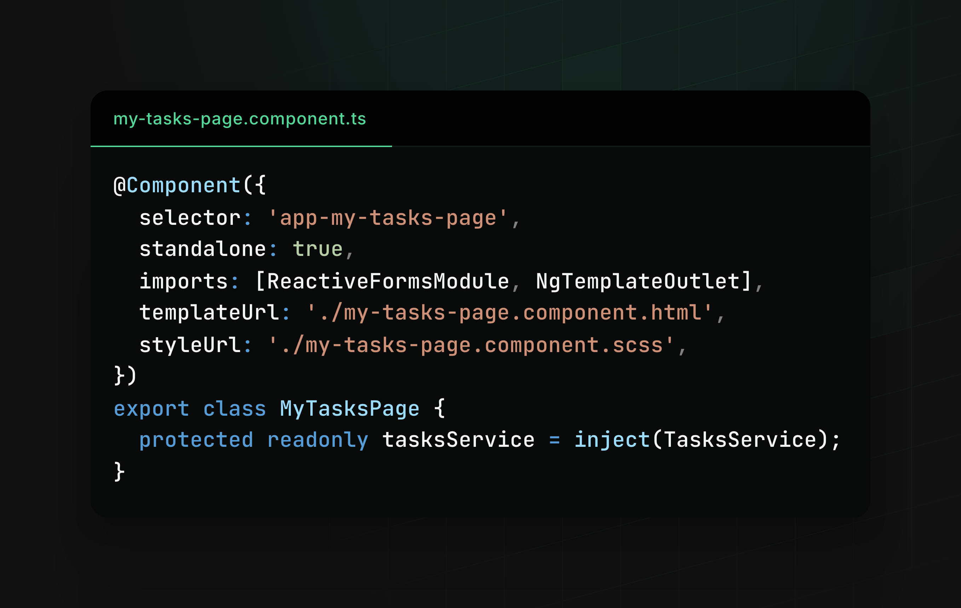Click the styleUrl property key
This screenshot has height=608, width=961.
click(190, 345)
